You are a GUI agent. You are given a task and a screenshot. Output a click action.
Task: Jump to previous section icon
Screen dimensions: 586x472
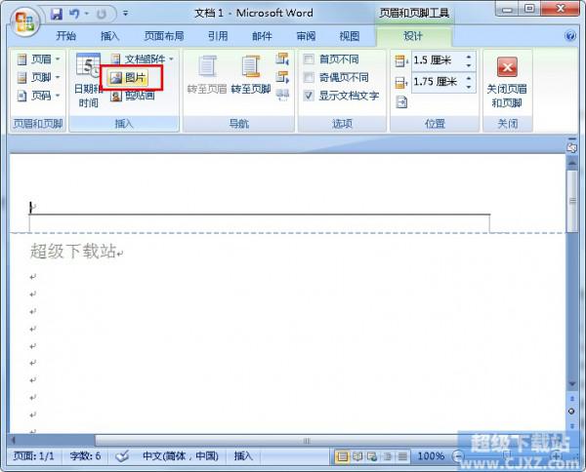(282, 59)
